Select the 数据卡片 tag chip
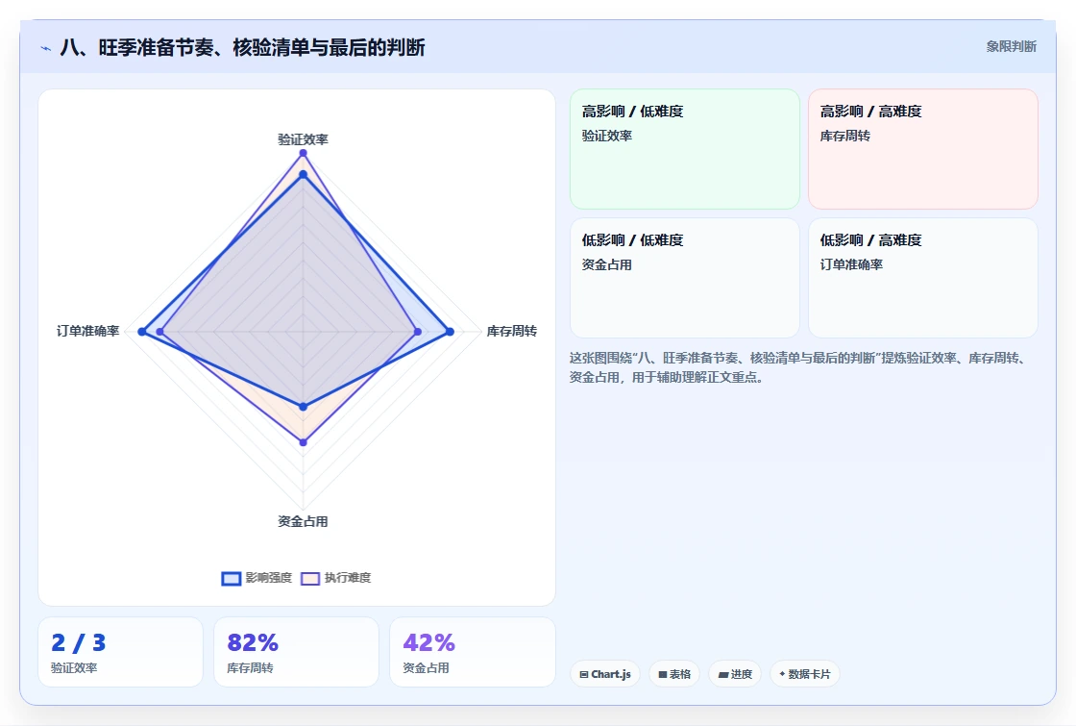This screenshot has width=1076, height=726. click(x=804, y=674)
